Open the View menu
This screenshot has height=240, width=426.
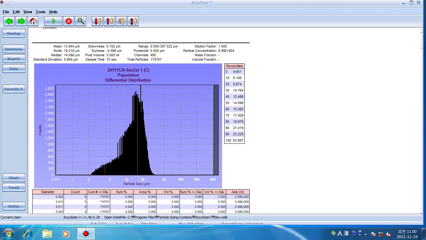[28, 12]
